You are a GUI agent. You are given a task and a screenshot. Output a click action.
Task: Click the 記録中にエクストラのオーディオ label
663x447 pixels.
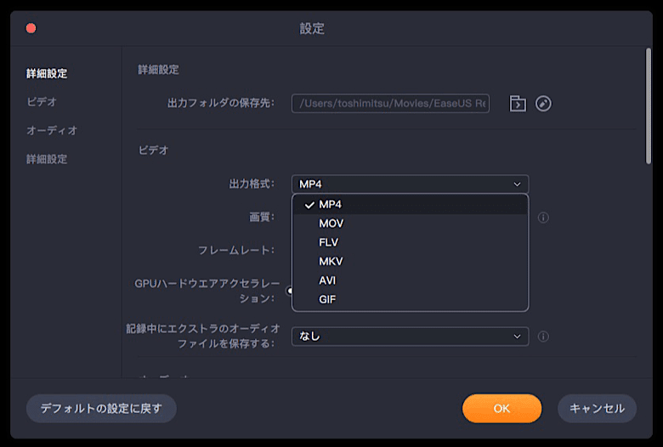click(x=203, y=336)
